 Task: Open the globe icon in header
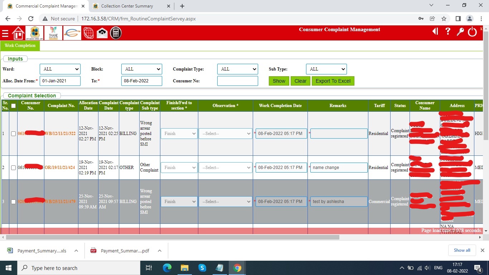[x=89, y=33]
